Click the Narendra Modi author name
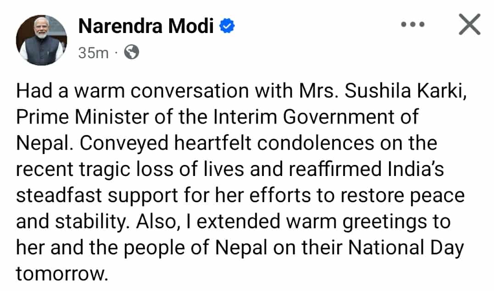This screenshot has width=494, height=291. point(145,27)
